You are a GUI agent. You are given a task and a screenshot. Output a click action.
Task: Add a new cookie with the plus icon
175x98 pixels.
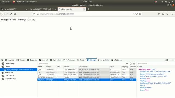pos(127,63)
